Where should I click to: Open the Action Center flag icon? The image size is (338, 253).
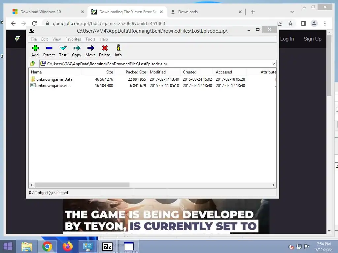307,246
